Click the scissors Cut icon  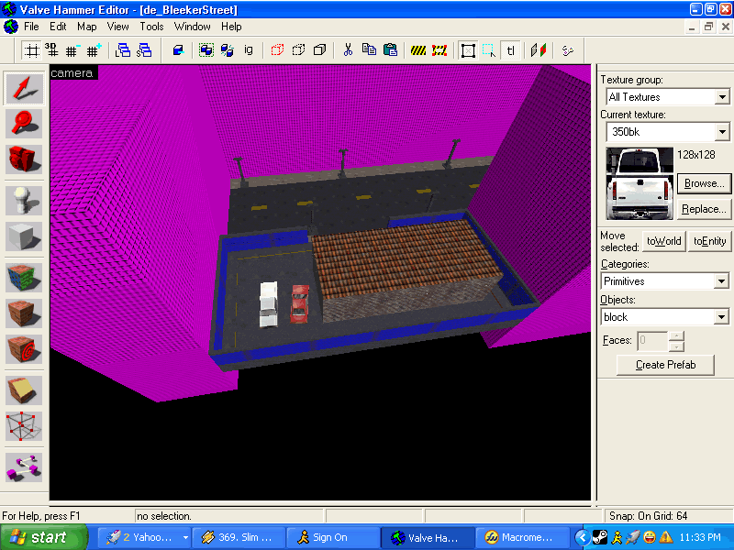348,50
